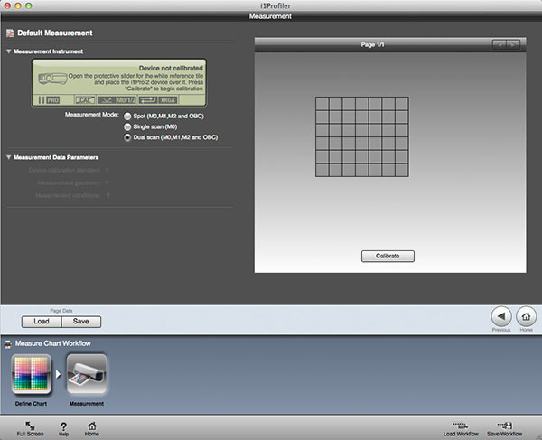Click the 'Default Measurement' title text
The width and height of the screenshot is (542, 440).
pyautogui.click(x=55, y=33)
